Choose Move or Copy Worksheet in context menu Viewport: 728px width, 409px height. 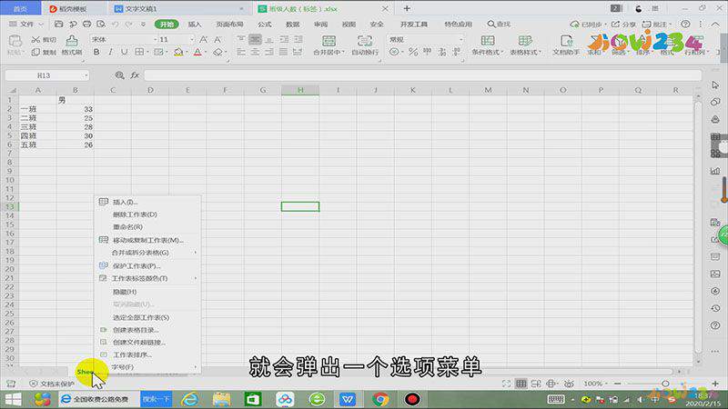click(x=147, y=240)
